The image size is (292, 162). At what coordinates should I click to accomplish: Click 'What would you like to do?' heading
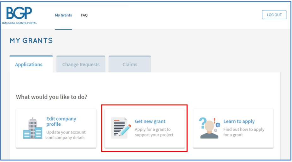pos(52,97)
